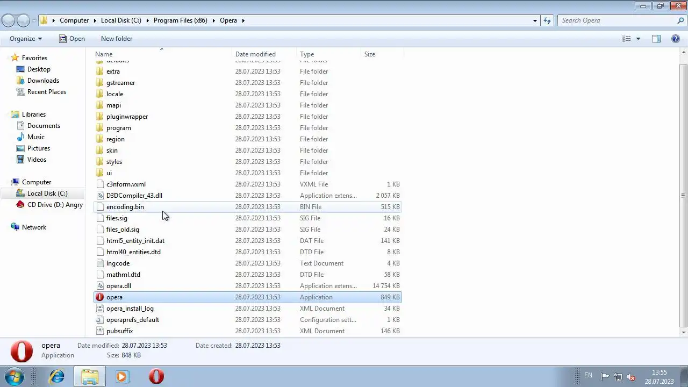The width and height of the screenshot is (688, 387).
Task: Click the gstreamer folder icon
Action: pyautogui.click(x=99, y=83)
